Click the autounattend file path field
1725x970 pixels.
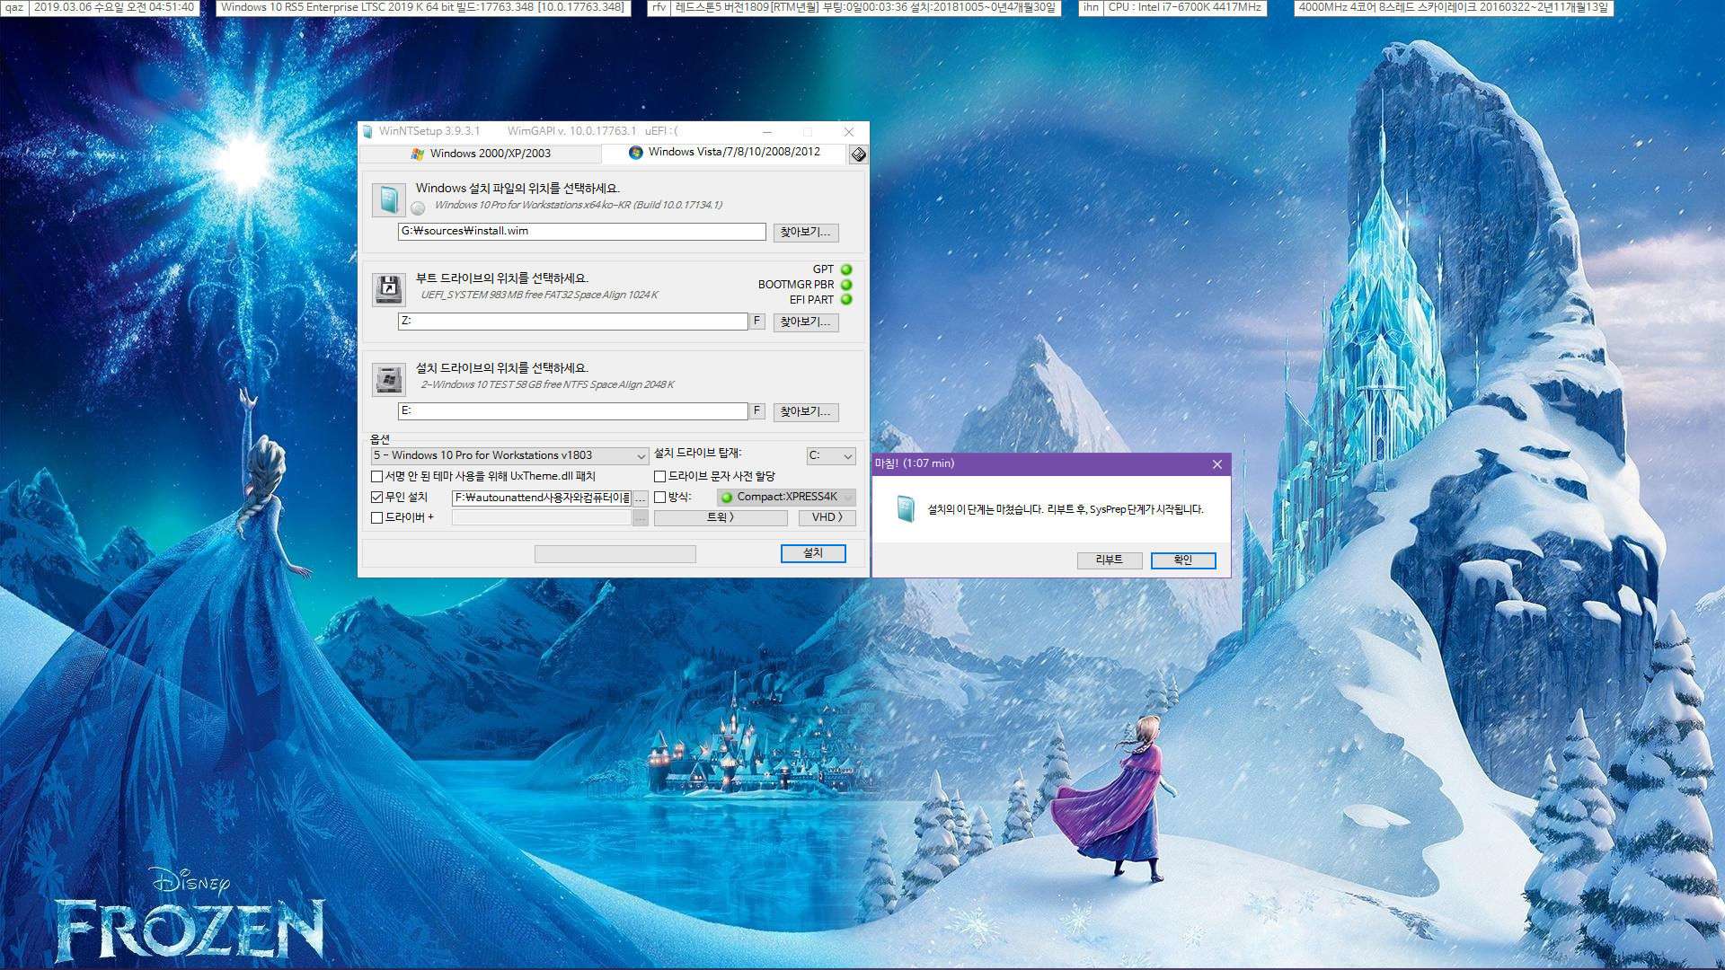pyautogui.click(x=542, y=498)
